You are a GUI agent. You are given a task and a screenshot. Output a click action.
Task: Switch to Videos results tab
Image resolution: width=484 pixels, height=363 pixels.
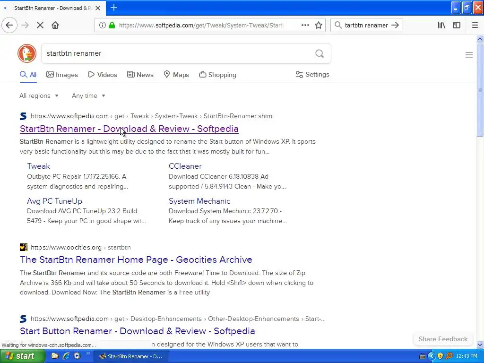tap(103, 75)
